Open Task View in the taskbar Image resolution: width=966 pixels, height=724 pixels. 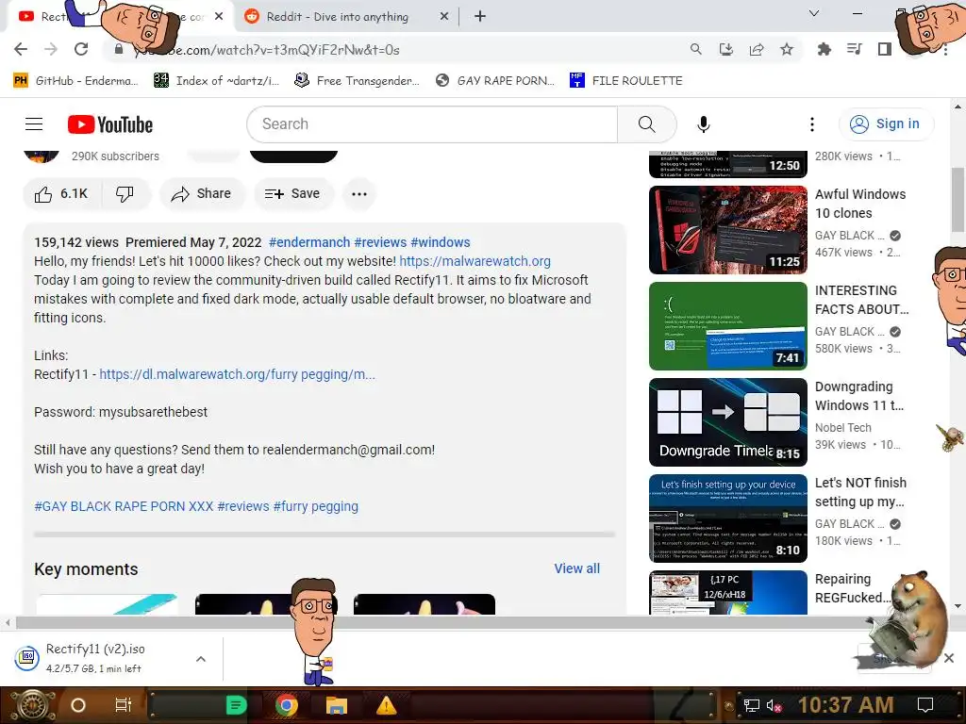coord(124,705)
